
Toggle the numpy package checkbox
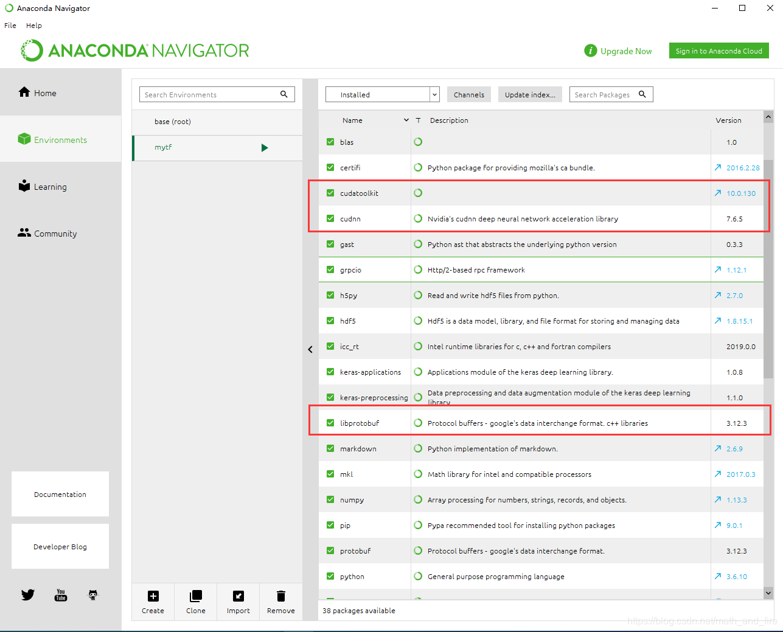click(330, 499)
